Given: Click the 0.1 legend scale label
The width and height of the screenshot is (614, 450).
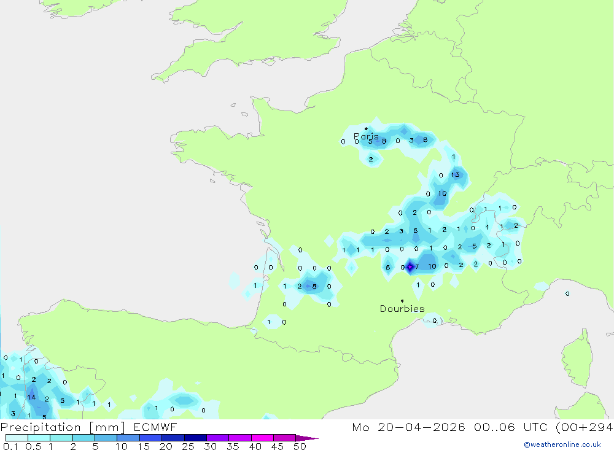Looking at the screenshot, I should tap(10, 446).
